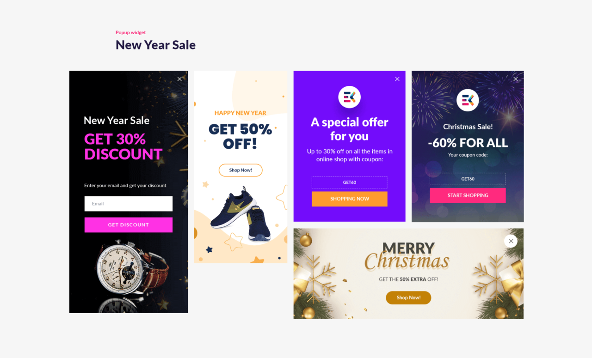This screenshot has width=592, height=358.
Task: Click the Popup widget label
Action: pos(130,32)
